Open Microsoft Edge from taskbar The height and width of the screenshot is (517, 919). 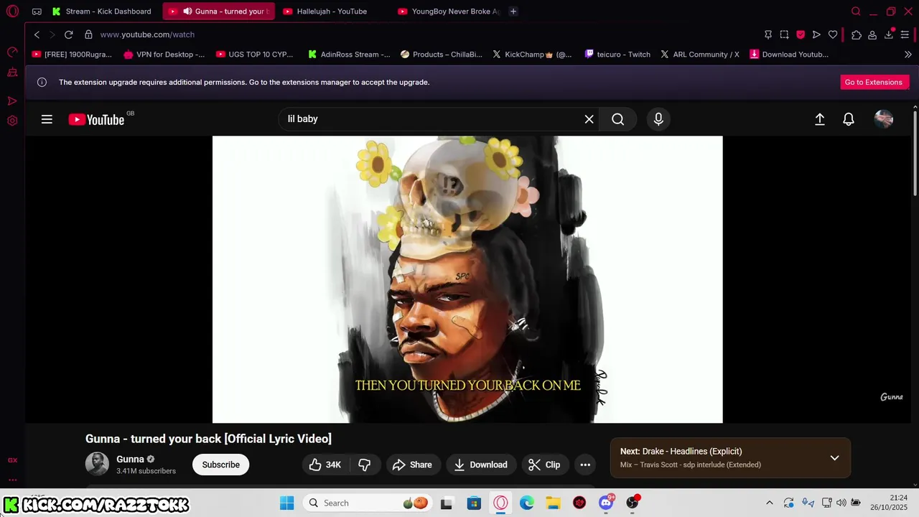click(526, 503)
